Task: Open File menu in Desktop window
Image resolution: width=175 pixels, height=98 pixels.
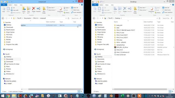Action: coord(95,5)
